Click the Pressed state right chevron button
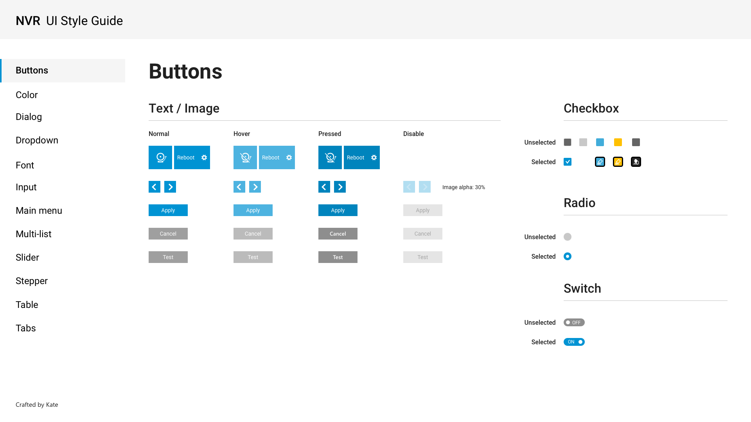 coord(340,187)
